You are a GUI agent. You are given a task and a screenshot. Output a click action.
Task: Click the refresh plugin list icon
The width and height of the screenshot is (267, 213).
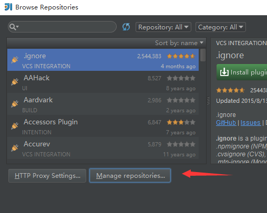click(x=126, y=27)
